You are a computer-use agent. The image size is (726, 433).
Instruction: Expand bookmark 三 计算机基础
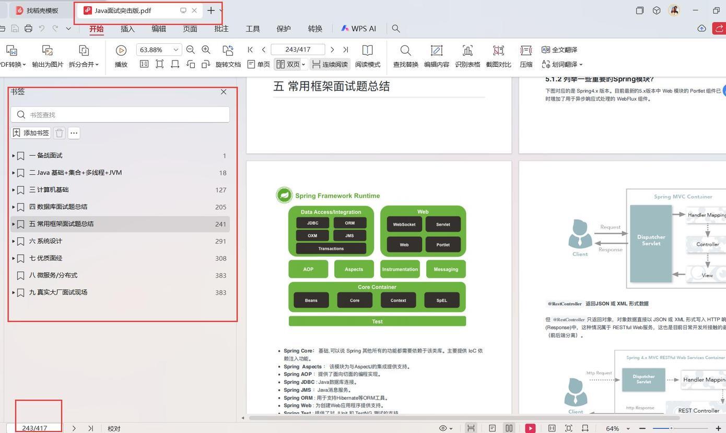point(14,190)
